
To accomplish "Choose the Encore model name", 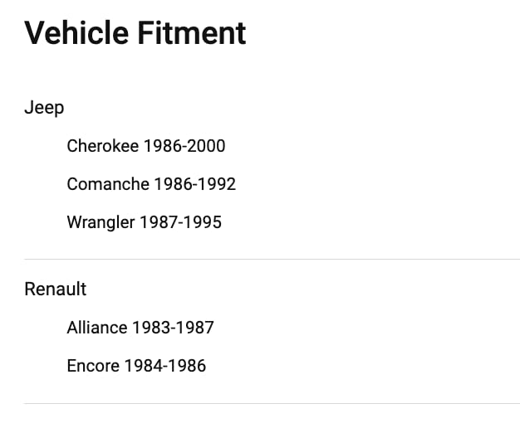I will pyautogui.click(x=93, y=366).
